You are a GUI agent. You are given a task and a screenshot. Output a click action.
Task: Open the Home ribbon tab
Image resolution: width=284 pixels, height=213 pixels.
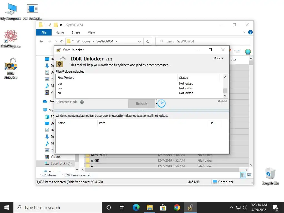(60, 32)
